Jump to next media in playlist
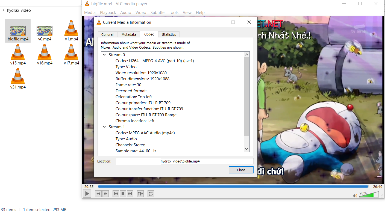Image resolution: width=385 pixels, height=213 pixels. pyautogui.click(x=130, y=194)
